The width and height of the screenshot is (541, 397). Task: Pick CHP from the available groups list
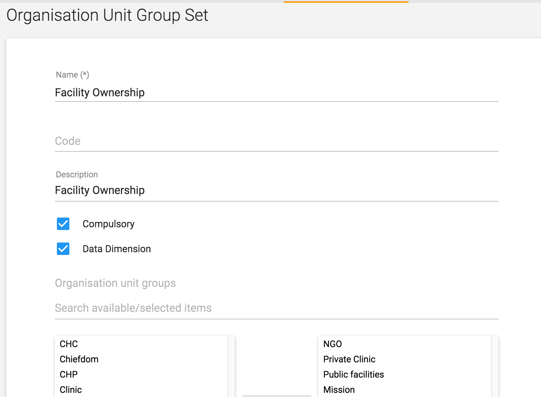(x=69, y=374)
